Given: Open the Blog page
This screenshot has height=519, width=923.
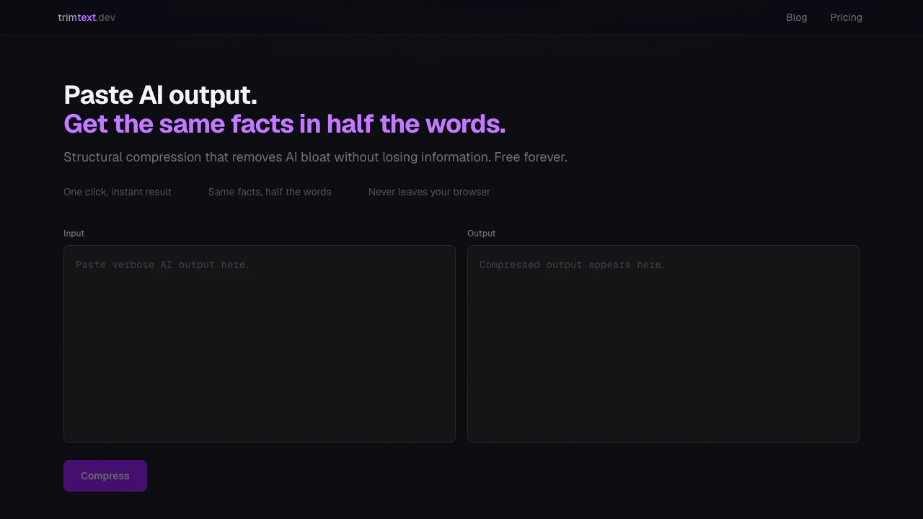Looking at the screenshot, I should click(796, 17).
